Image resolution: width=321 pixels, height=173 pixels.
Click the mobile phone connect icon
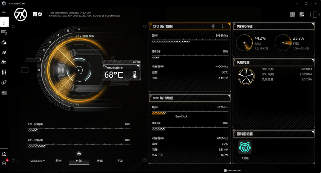pyautogui.click(x=315, y=15)
